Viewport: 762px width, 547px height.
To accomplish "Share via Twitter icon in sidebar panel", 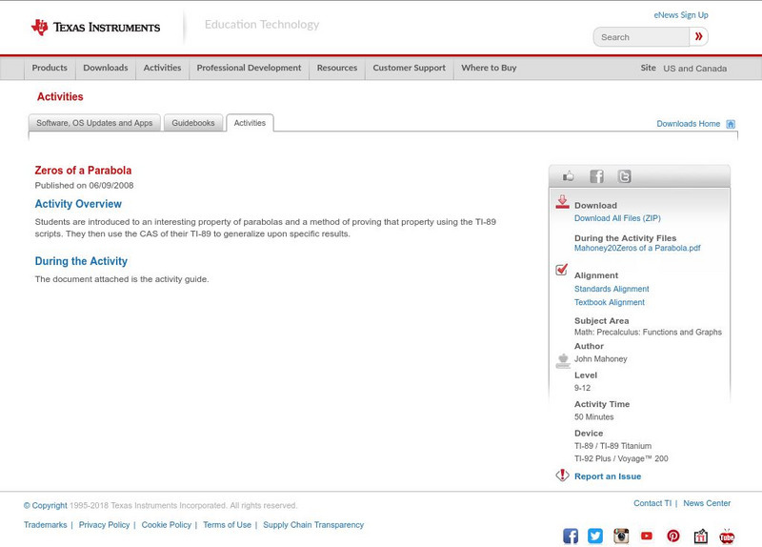I will [625, 176].
